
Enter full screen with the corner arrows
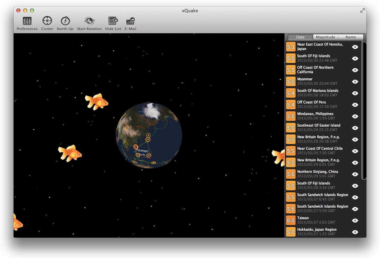click(362, 11)
